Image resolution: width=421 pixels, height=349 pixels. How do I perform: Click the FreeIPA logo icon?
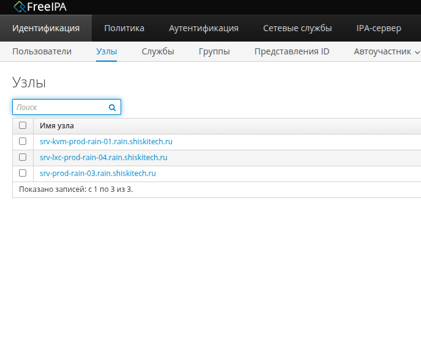click(19, 7)
